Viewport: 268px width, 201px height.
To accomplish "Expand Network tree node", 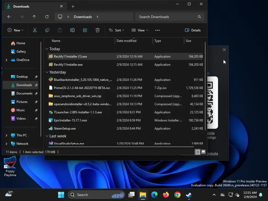I will [7, 144].
